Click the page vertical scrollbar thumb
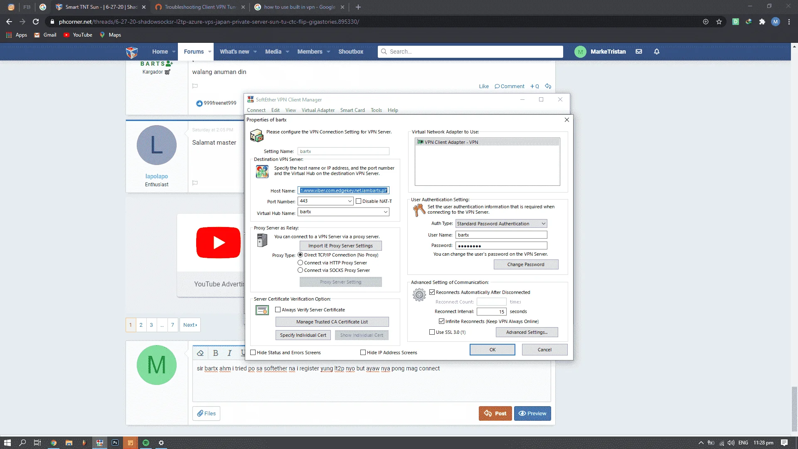 pos(794,409)
